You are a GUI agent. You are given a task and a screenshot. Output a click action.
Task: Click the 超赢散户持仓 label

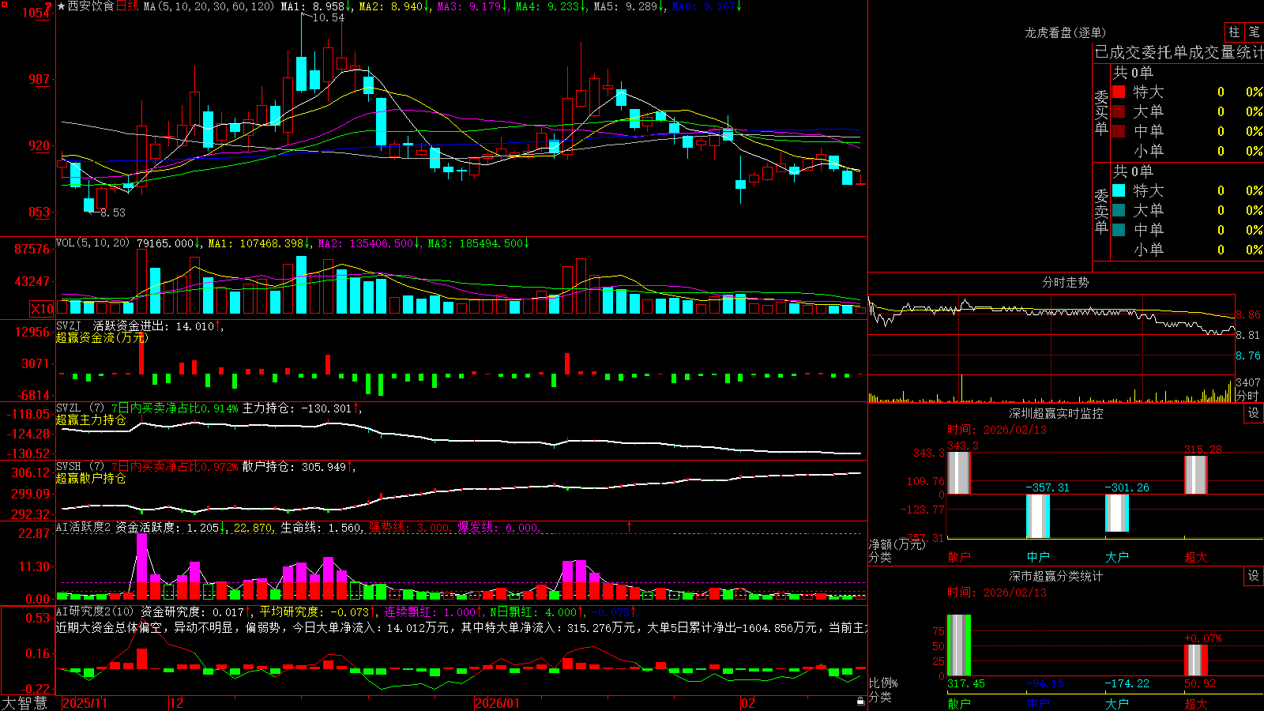91,479
